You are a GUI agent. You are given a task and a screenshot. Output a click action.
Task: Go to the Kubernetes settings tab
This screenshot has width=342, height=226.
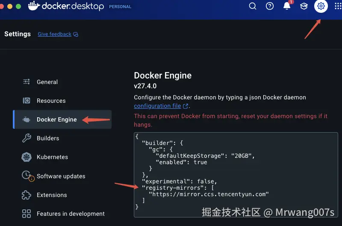(62, 157)
